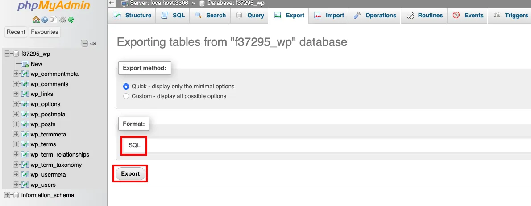Click the wp_comments table icon
Screen dimensions: 531x206
[x=25, y=84]
